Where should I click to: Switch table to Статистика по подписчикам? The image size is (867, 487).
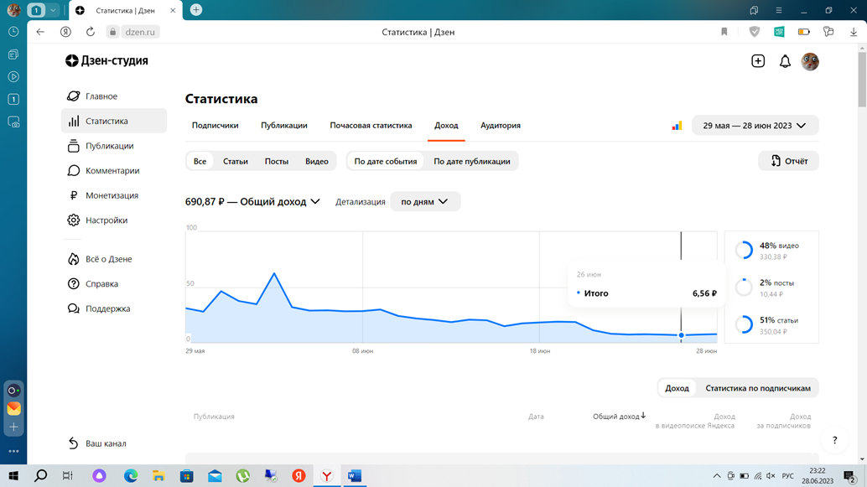757,388
